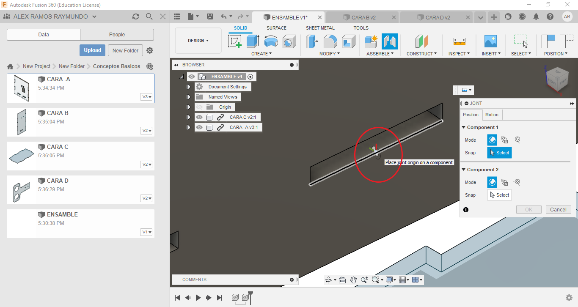
Task: Click the Upload button
Action: point(92,50)
